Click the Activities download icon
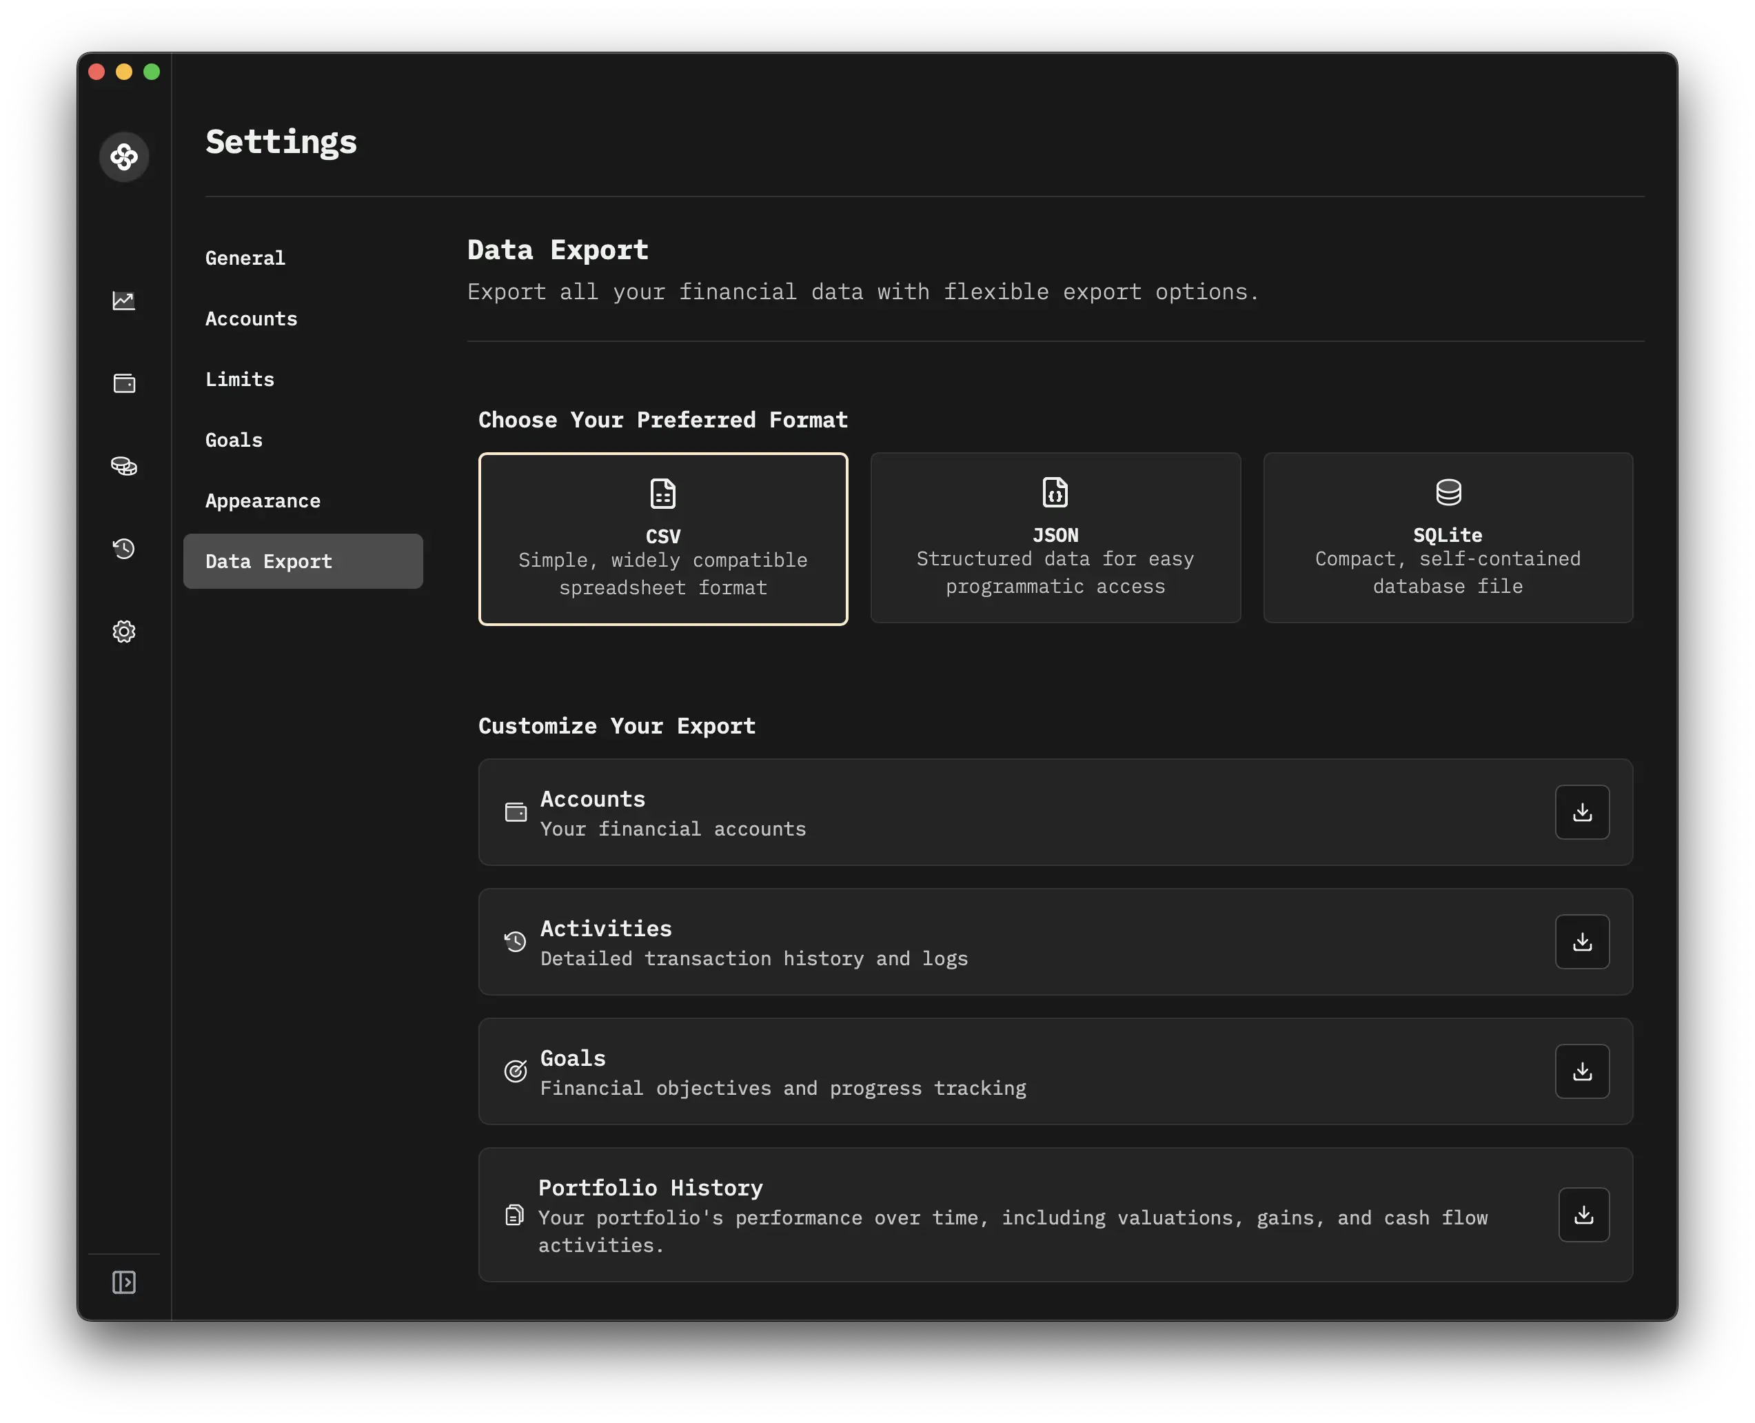 [x=1582, y=941]
